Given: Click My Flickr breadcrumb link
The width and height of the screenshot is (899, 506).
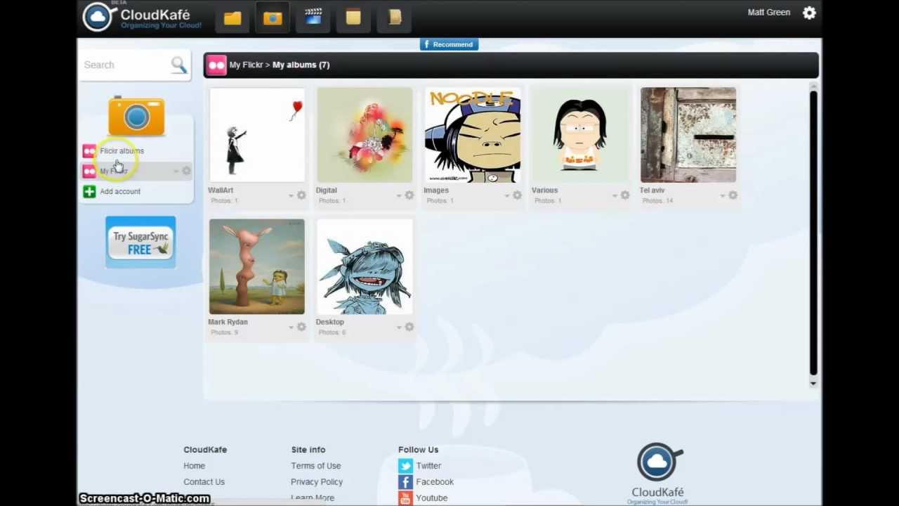Looking at the screenshot, I should point(246,65).
